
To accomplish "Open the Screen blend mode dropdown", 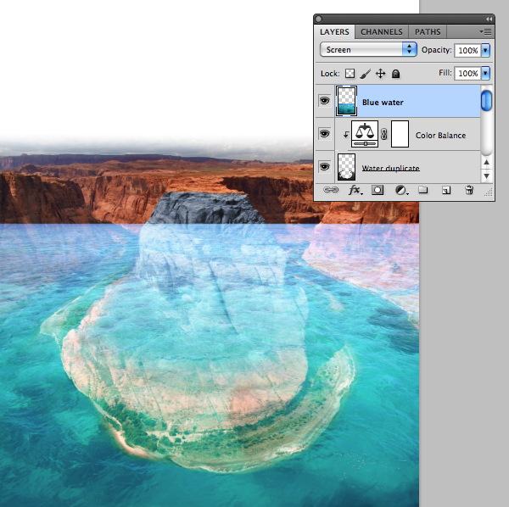I will pos(368,50).
